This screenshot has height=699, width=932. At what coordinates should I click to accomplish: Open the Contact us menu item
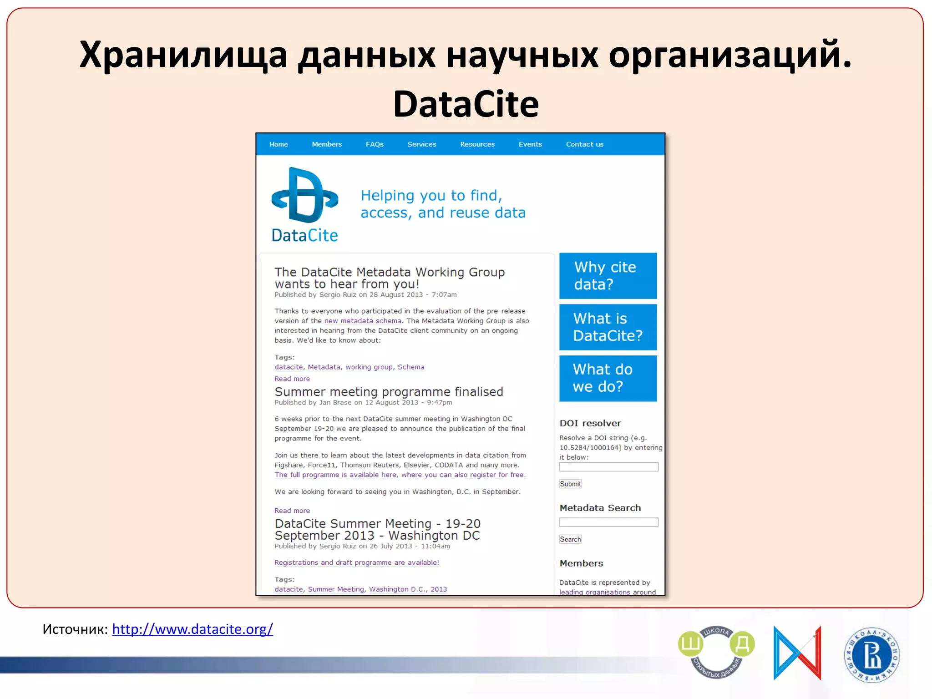click(x=585, y=144)
